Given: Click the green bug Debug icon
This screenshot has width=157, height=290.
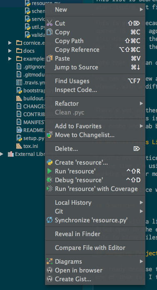Looking at the screenshot, I should pyautogui.click(x=50, y=180).
